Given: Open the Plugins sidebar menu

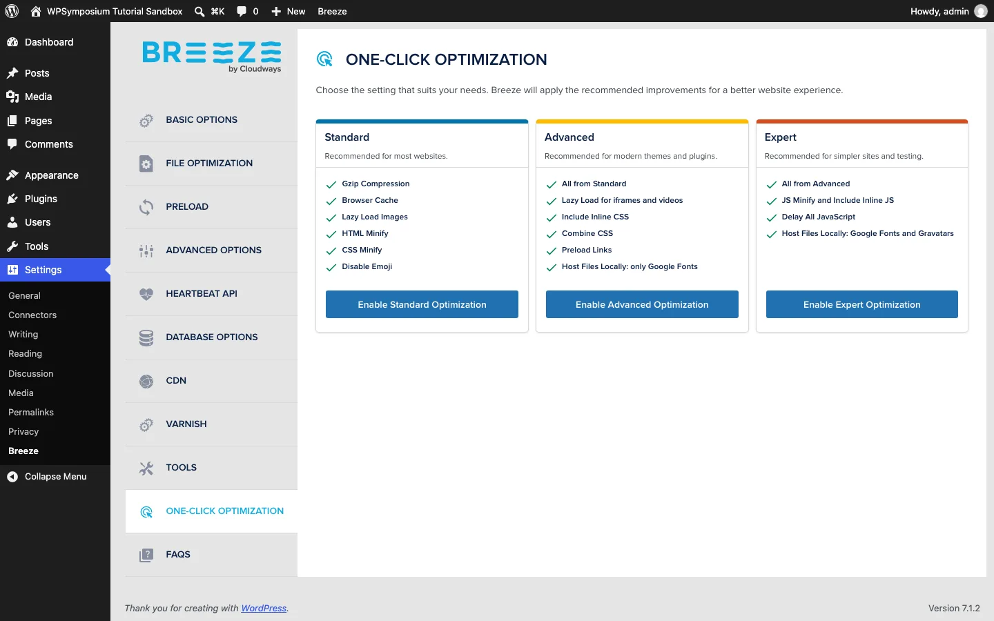Looking at the screenshot, I should click(55, 199).
